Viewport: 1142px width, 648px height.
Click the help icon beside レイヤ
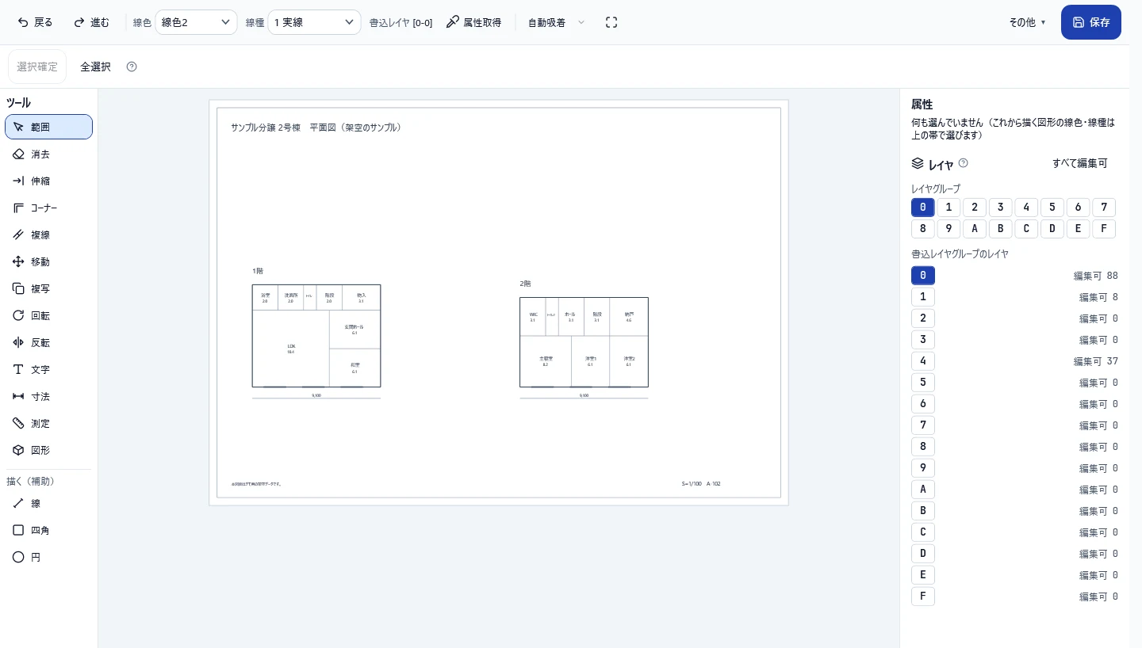point(964,163)
